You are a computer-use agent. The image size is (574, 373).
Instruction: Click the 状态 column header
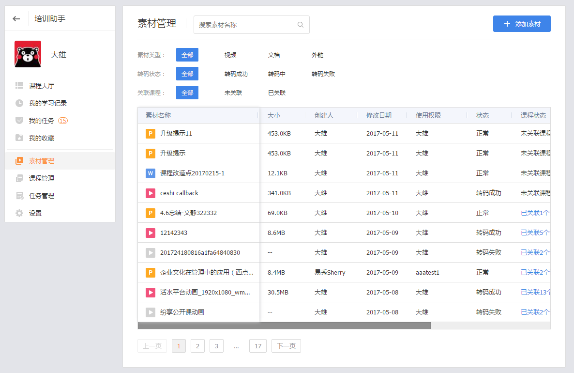coord(483,115)
